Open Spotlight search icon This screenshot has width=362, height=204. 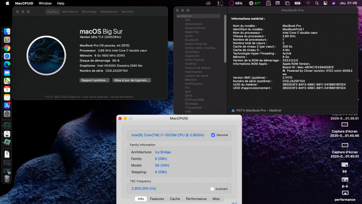[317, 3]
